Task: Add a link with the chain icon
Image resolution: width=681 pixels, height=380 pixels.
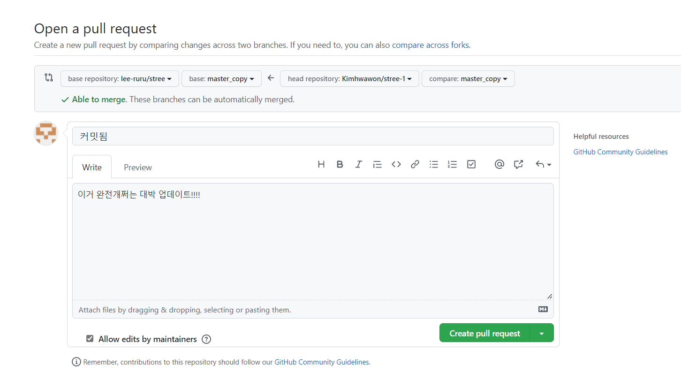Action: click(415, 164)
